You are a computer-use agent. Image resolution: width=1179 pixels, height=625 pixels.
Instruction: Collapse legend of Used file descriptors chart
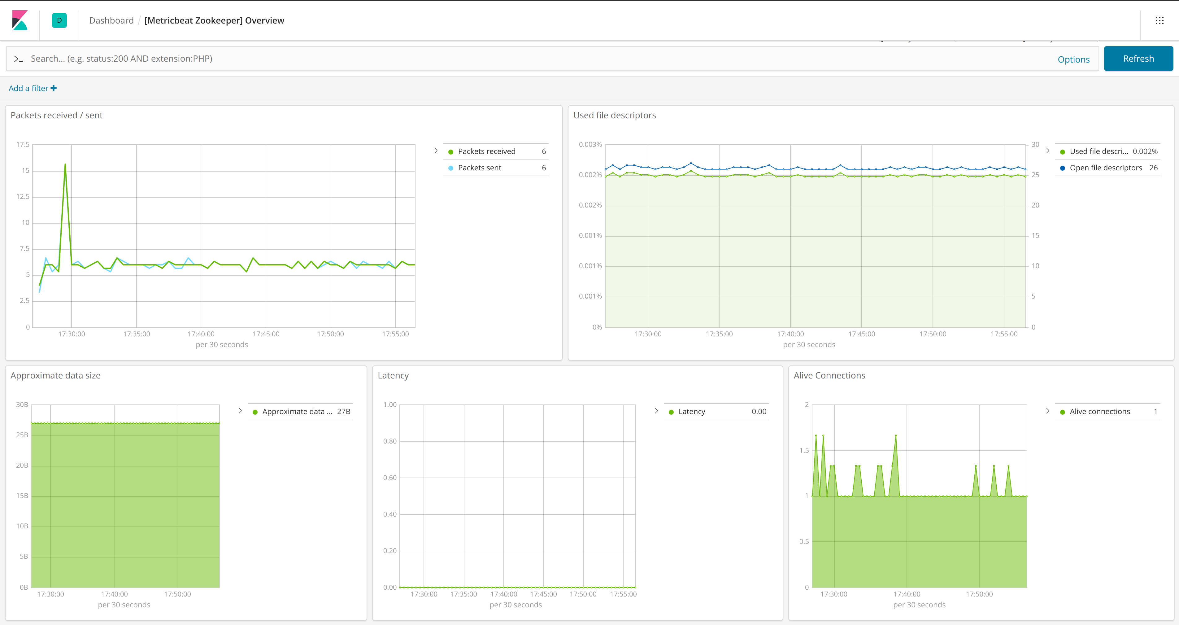[x=1047, y=151]
